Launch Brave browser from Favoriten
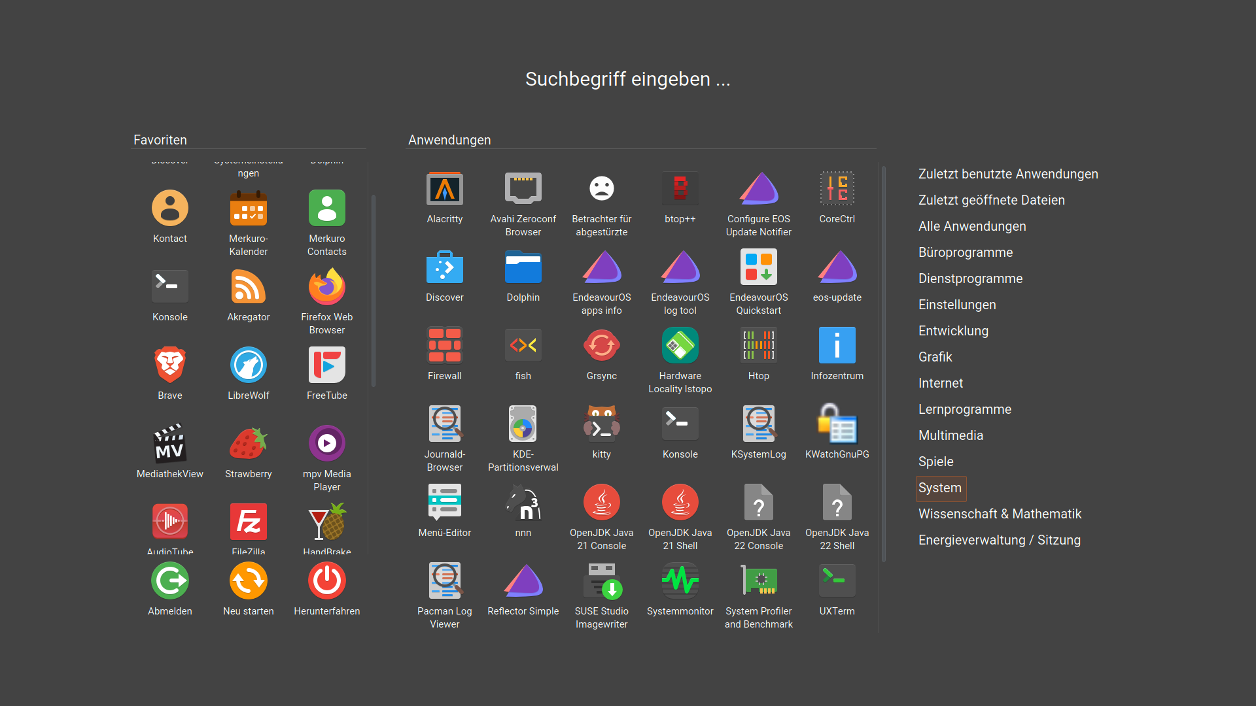 click(x=170, y=366)
